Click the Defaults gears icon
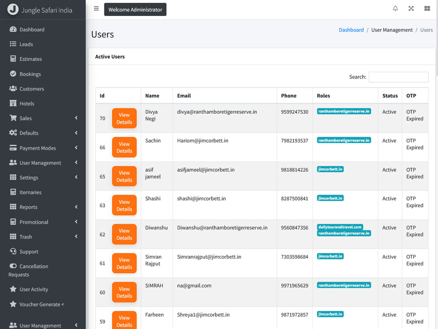The image size is (438, 329). tap(13, 133)
